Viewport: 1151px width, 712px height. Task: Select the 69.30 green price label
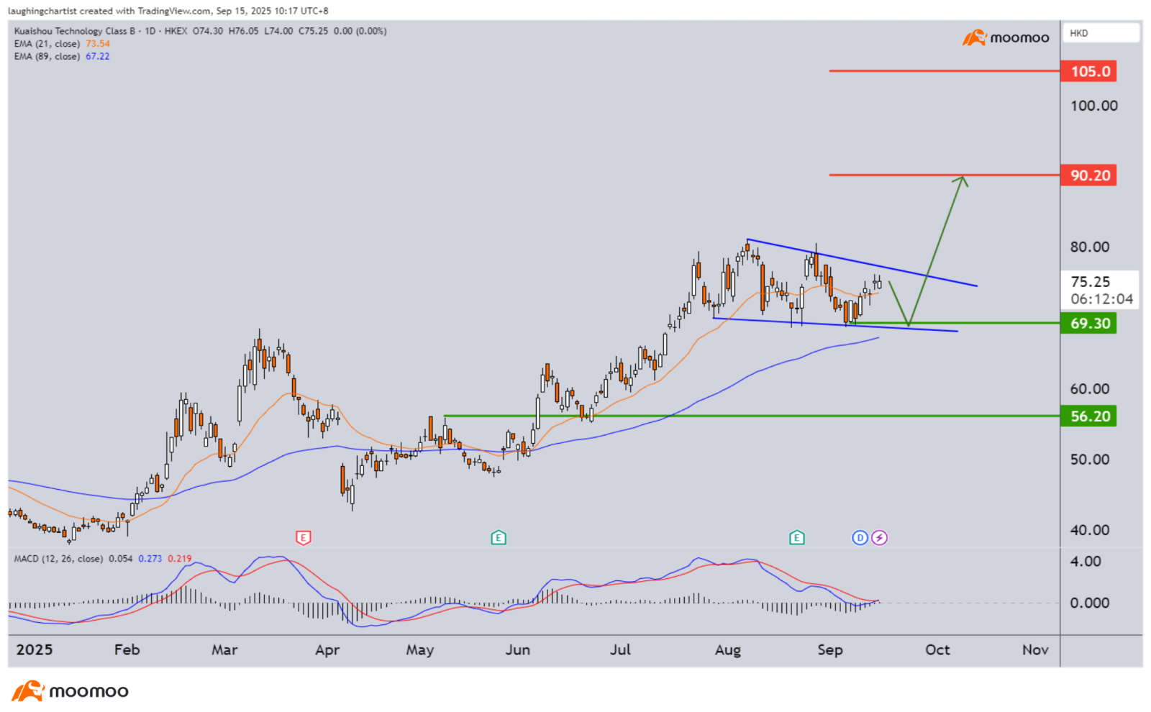click(1088, 323)
